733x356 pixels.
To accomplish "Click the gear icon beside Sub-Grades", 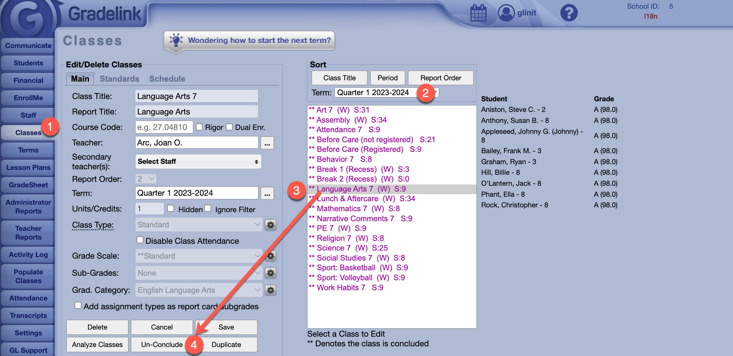I will click(x=270, y=273).
